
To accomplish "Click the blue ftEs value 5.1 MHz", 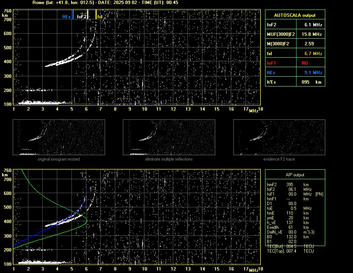I will click(313, 73).
